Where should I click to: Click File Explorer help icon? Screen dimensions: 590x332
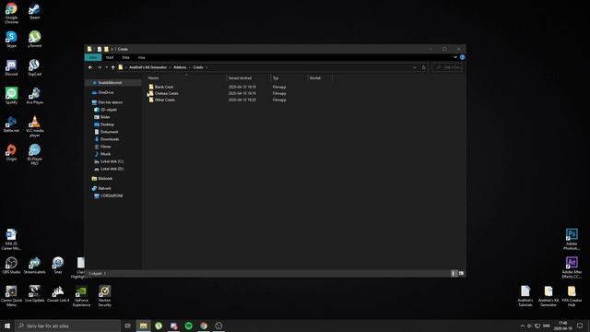pyautogui.click(x=462, y=57)
